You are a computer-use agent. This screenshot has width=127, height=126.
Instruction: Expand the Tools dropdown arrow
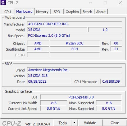[74, 123]
